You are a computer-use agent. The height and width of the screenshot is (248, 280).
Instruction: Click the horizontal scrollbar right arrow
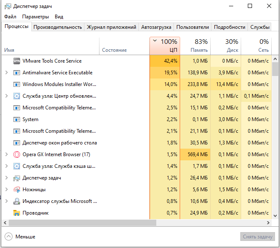(268, 223)
